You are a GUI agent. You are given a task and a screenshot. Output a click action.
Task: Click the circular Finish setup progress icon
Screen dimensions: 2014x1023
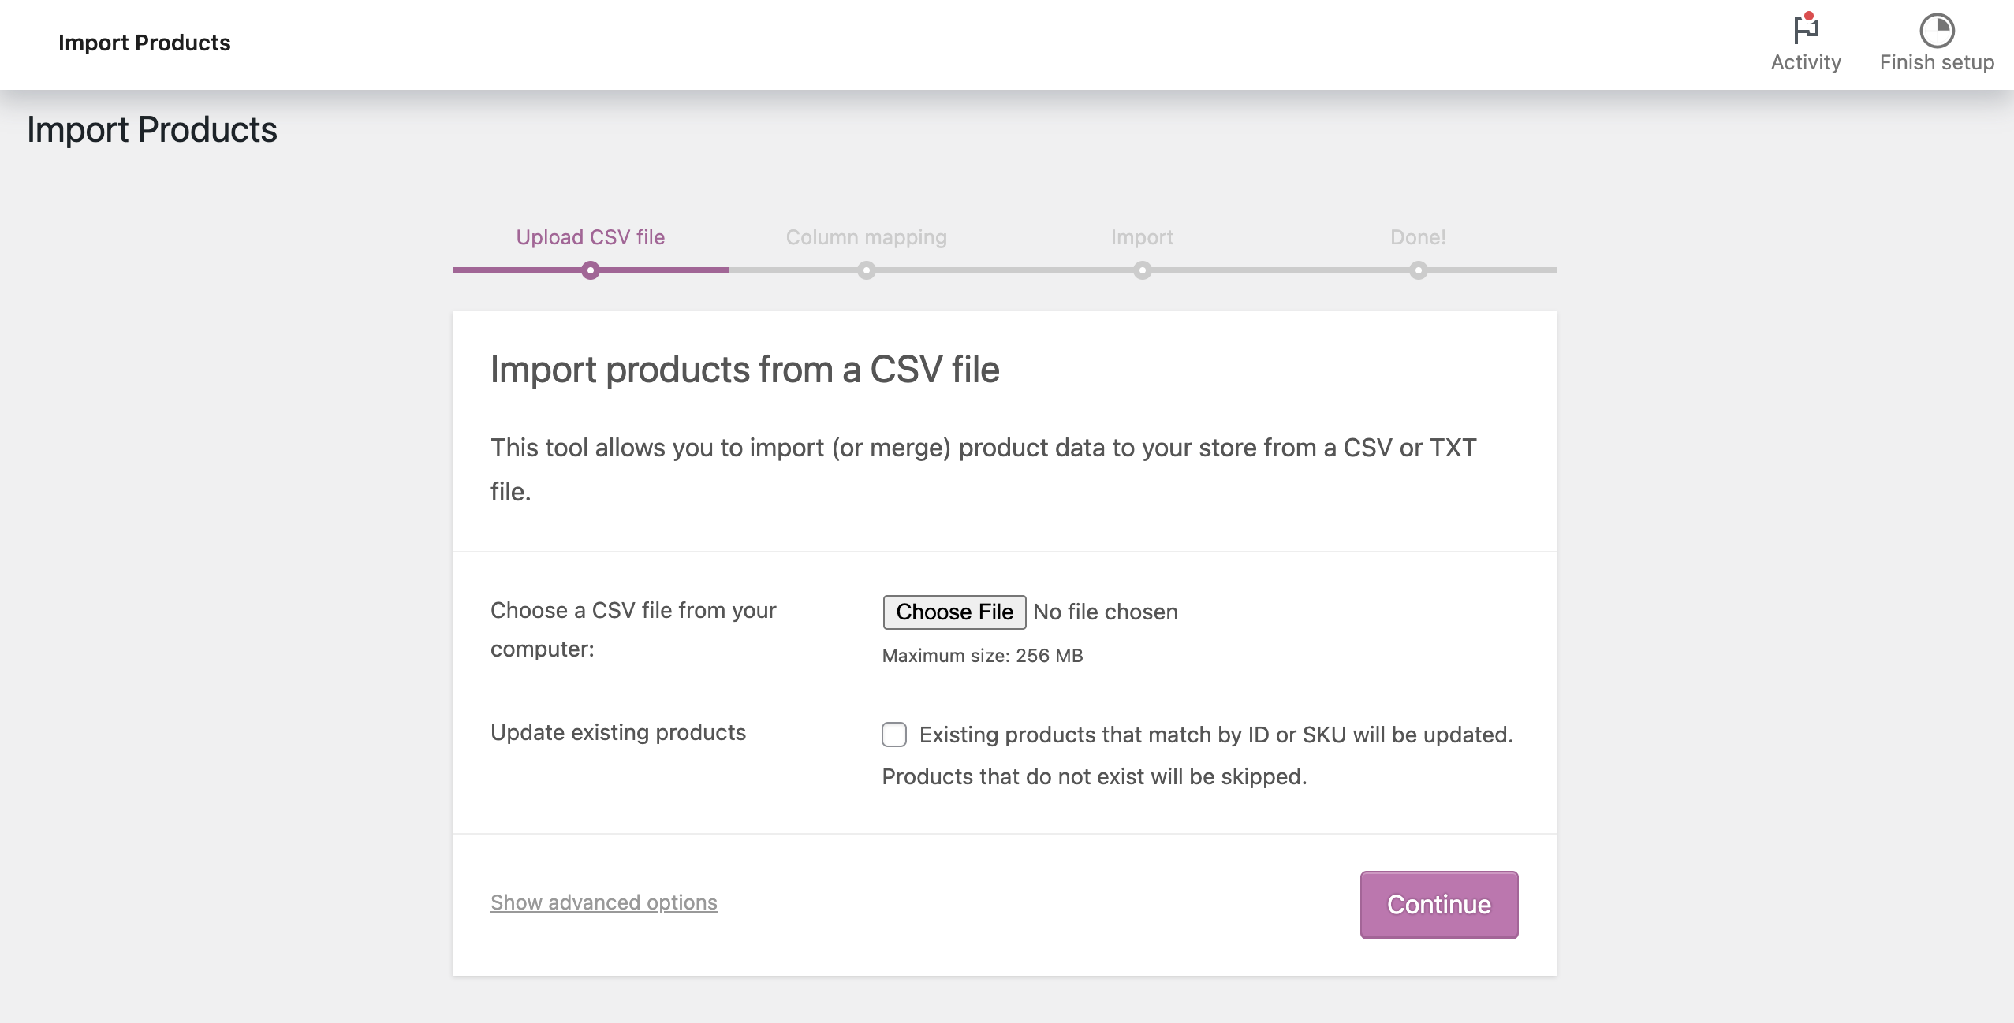pos(1937,28)
